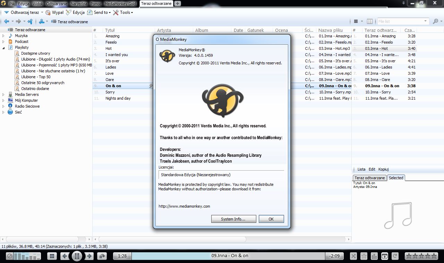Open the Odtwarzaj teraz dropdown arrow
Viewport: 444px width, 263px height.
pyautogui.click(x=42, y=12)
